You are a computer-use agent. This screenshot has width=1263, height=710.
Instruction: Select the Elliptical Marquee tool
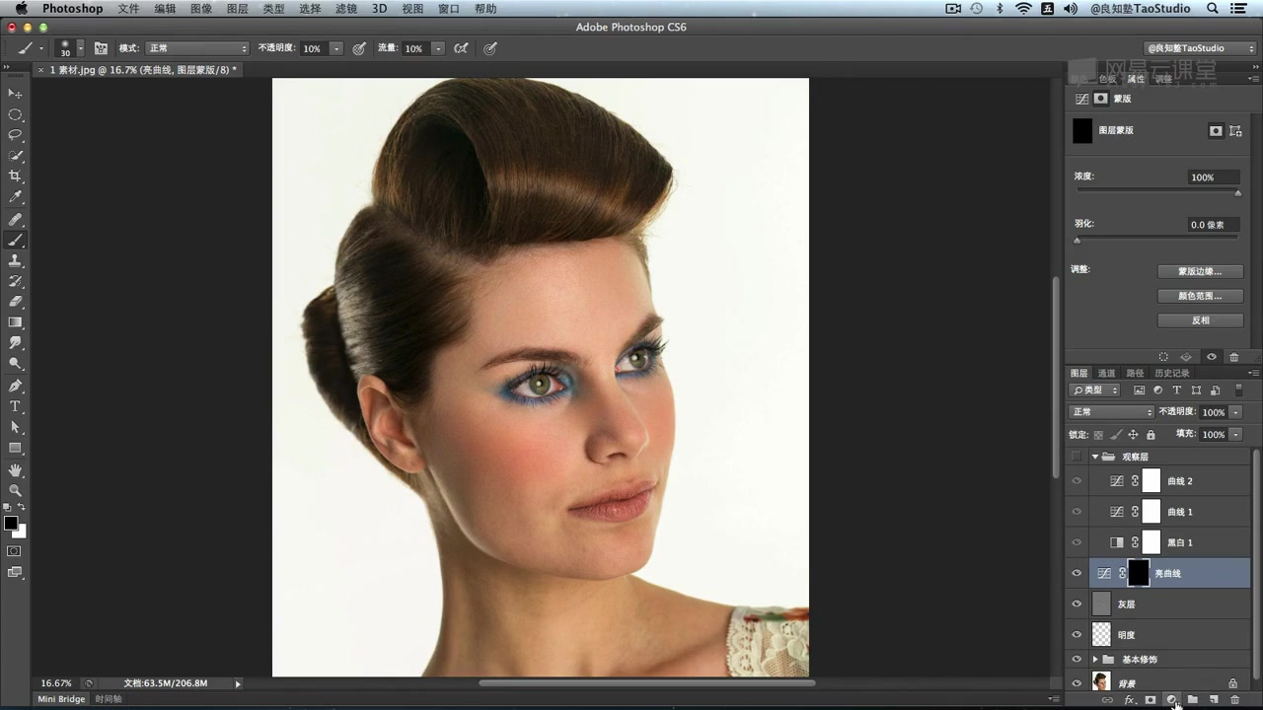pyautogui.click(x=15, y=114)
